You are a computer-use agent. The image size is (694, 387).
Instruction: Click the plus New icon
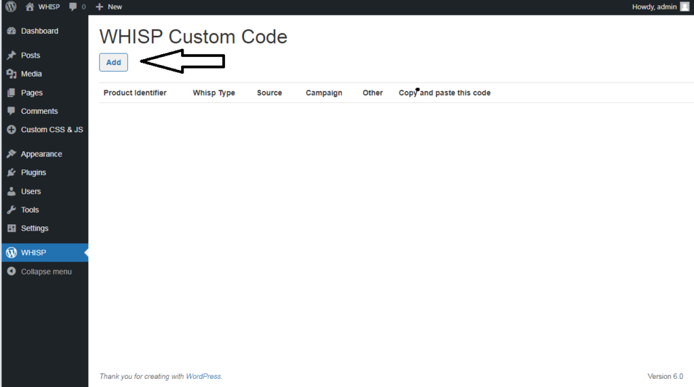pos(100,7)
